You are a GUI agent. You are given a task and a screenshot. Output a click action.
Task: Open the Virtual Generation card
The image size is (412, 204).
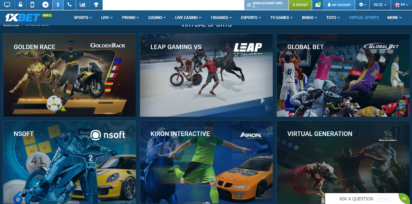coord(343,162)
